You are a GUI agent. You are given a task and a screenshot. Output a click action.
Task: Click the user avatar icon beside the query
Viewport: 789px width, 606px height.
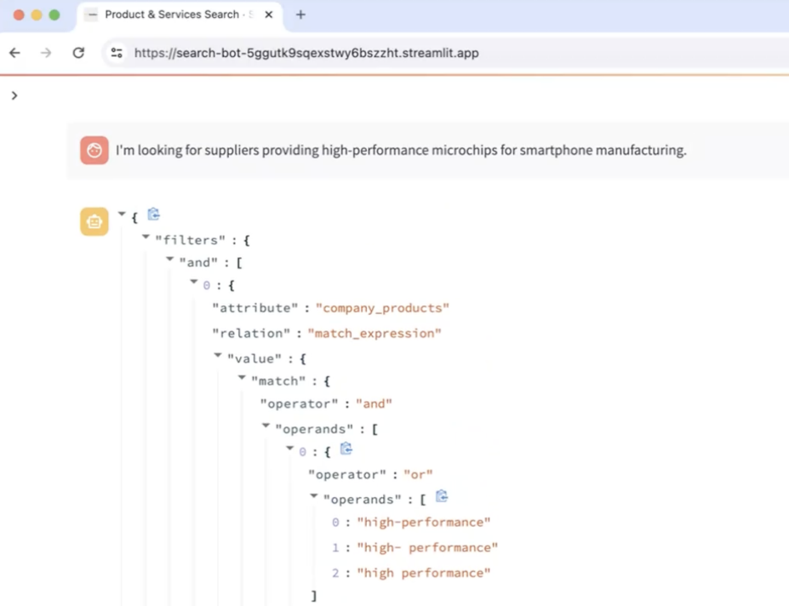94,150
